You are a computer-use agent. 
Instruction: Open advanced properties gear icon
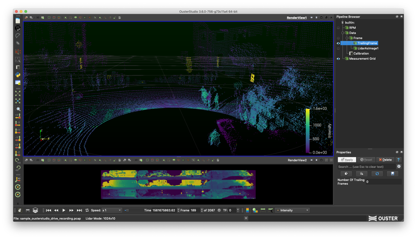[399, 167]
